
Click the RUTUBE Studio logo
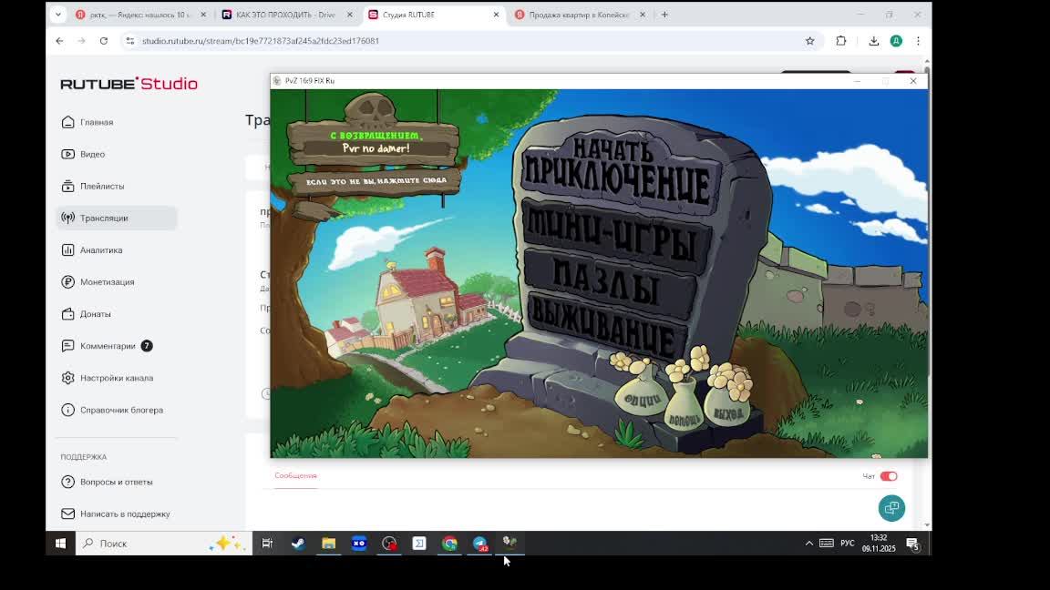point(129,84)
